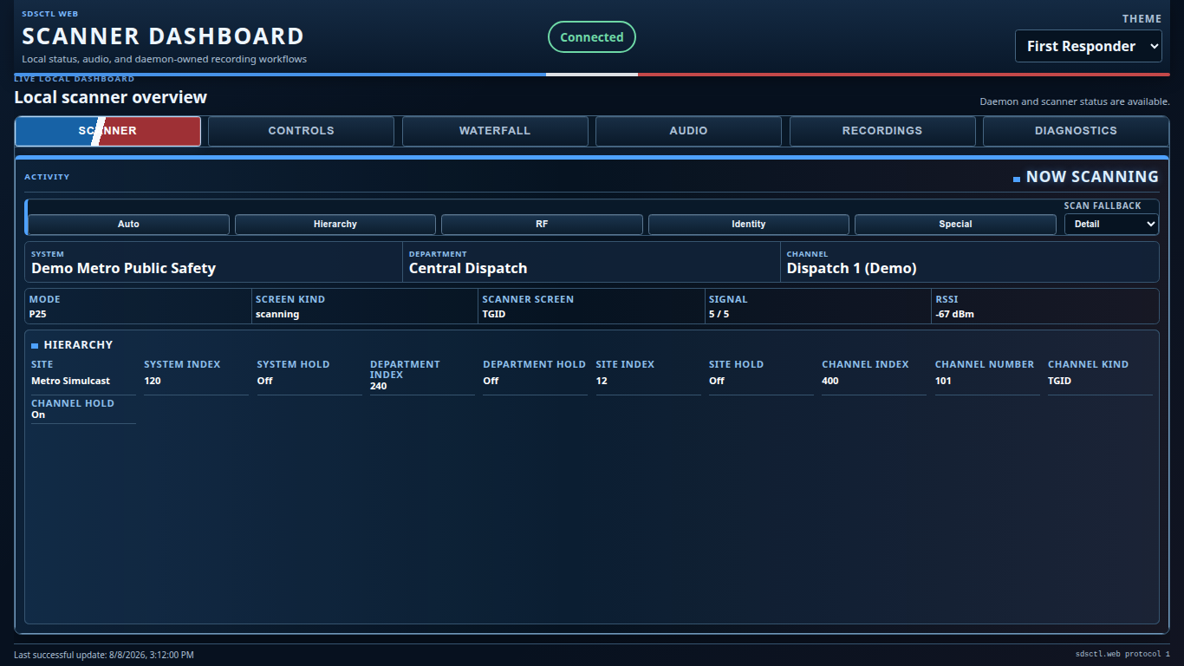Select the Identity activity view button
This screenshot has height=666, width=1184.
point(749,225)
